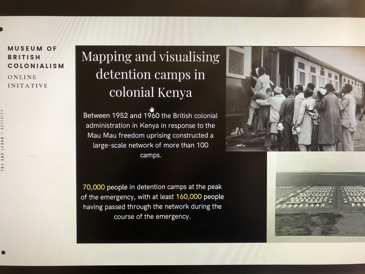
Task: Click the Mau Mau uprising paragraph
Action: tap(150, 135)
